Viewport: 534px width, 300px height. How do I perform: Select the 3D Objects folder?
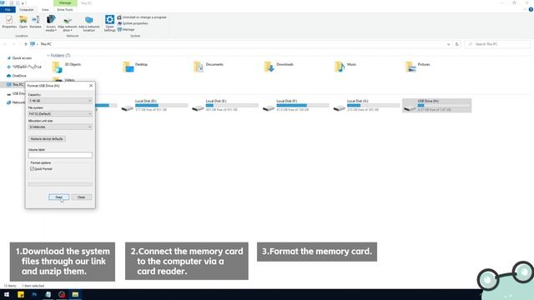[x=67, y=67]
